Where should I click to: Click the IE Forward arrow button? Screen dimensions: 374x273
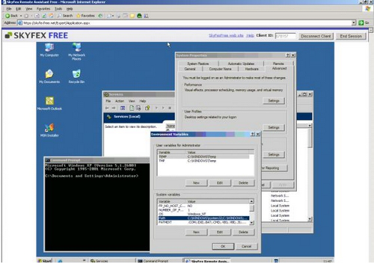(26, 16)
